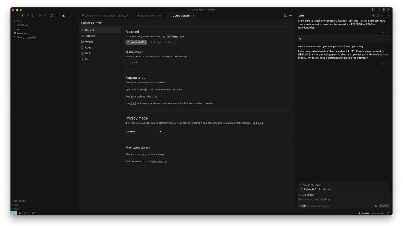This screenshot has height=226, width=403.
Task: Show more activity bar views chevron
Action: click(x=70, y=15)
